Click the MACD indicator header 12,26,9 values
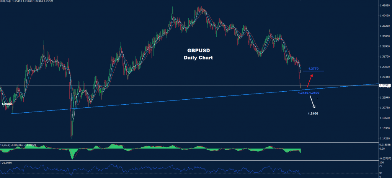This screenshot has width=392, height=178. point(18,145)
